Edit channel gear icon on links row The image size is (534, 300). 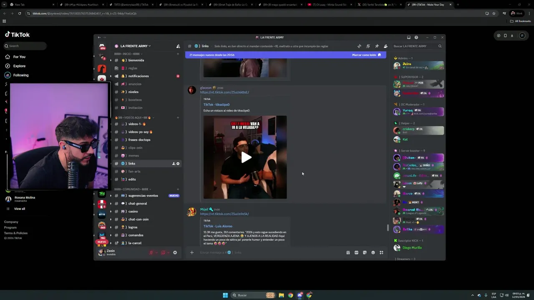pos(178,164)
